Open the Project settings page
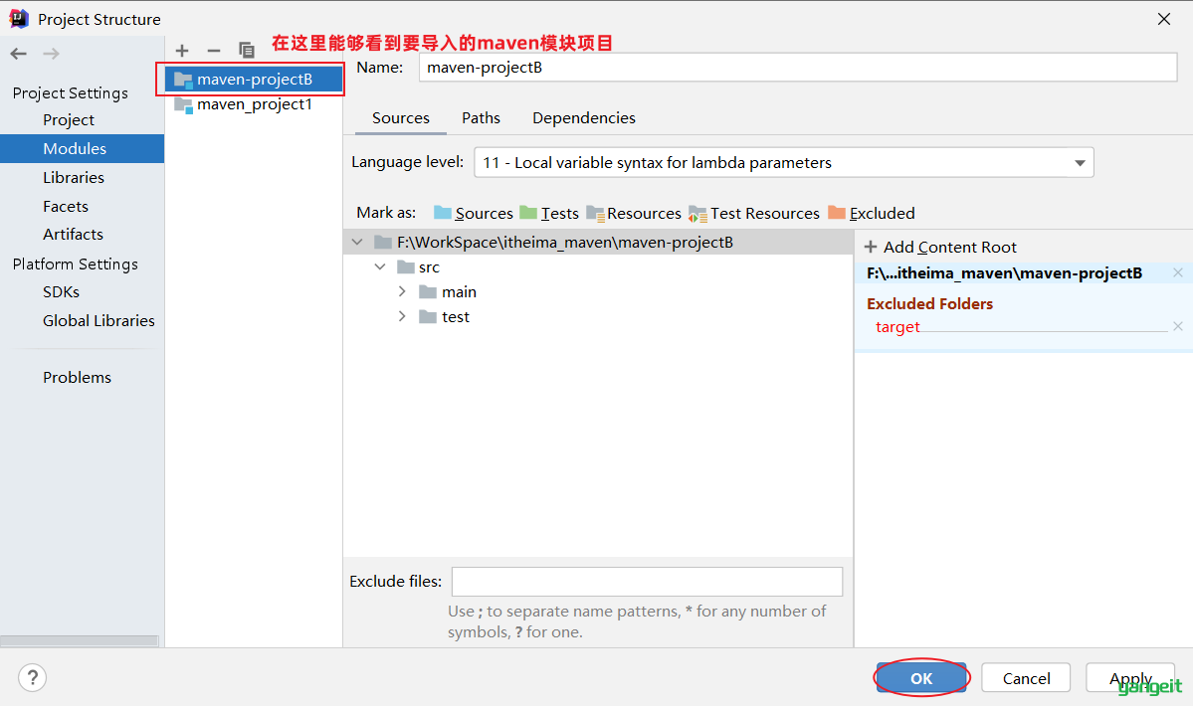 coord(69,120)
